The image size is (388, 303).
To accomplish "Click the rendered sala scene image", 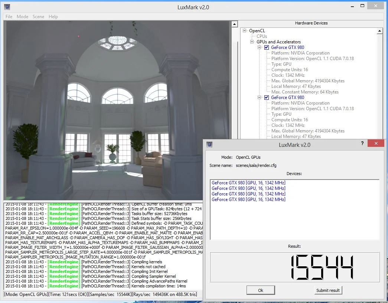I will tap(118, 110).
